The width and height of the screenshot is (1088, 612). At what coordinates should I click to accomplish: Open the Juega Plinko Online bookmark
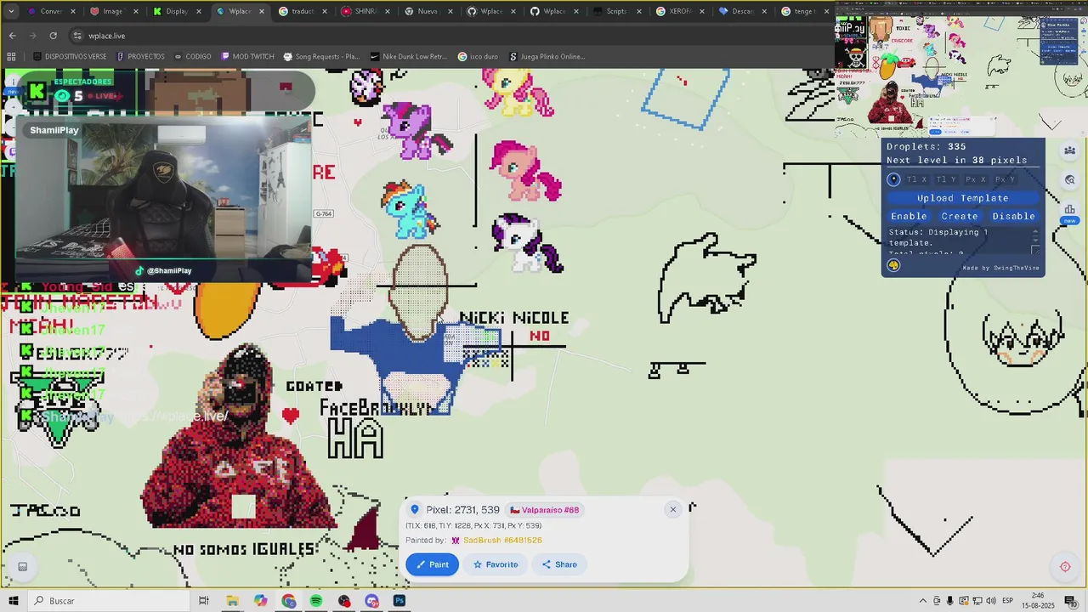(x=547, y=57)
